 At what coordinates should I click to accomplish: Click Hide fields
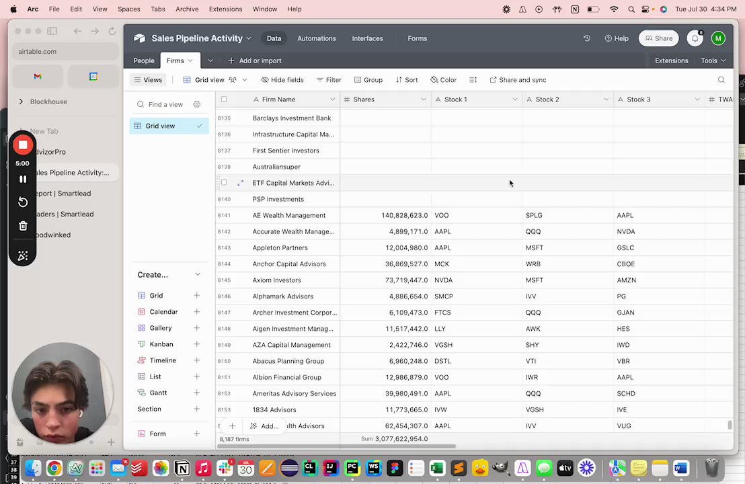click(x=282, y=80)
